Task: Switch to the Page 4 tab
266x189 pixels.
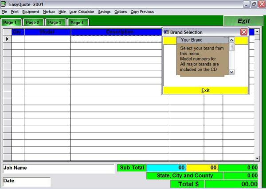Action: [78, 23]
